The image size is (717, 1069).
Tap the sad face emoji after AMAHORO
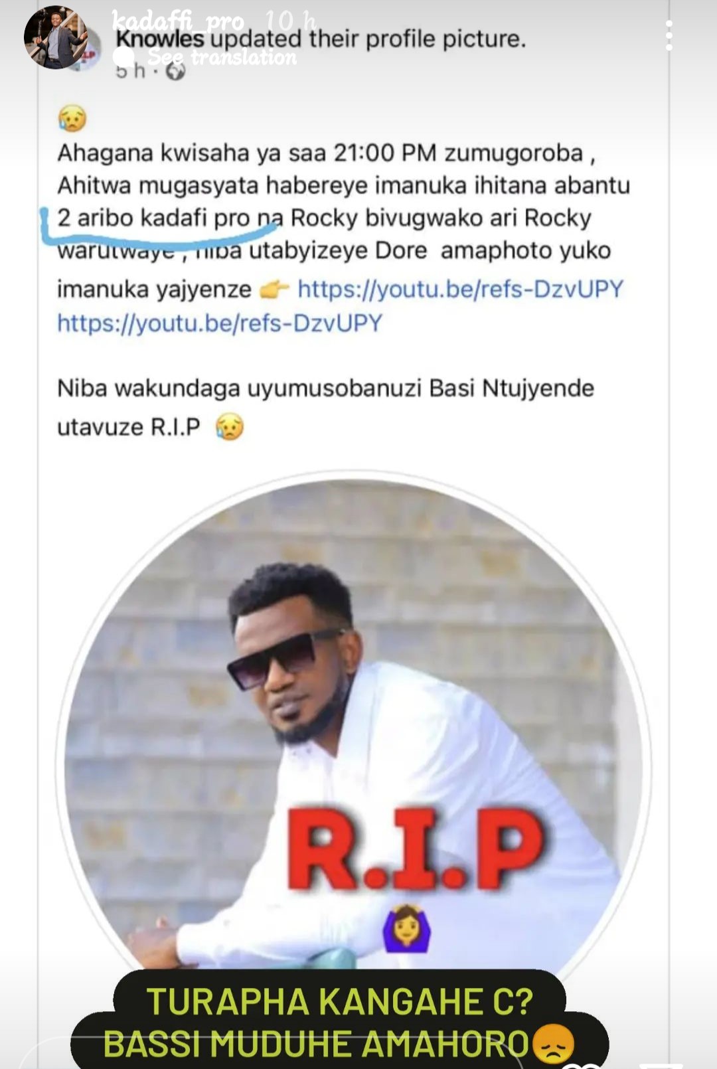[552, 1044]
